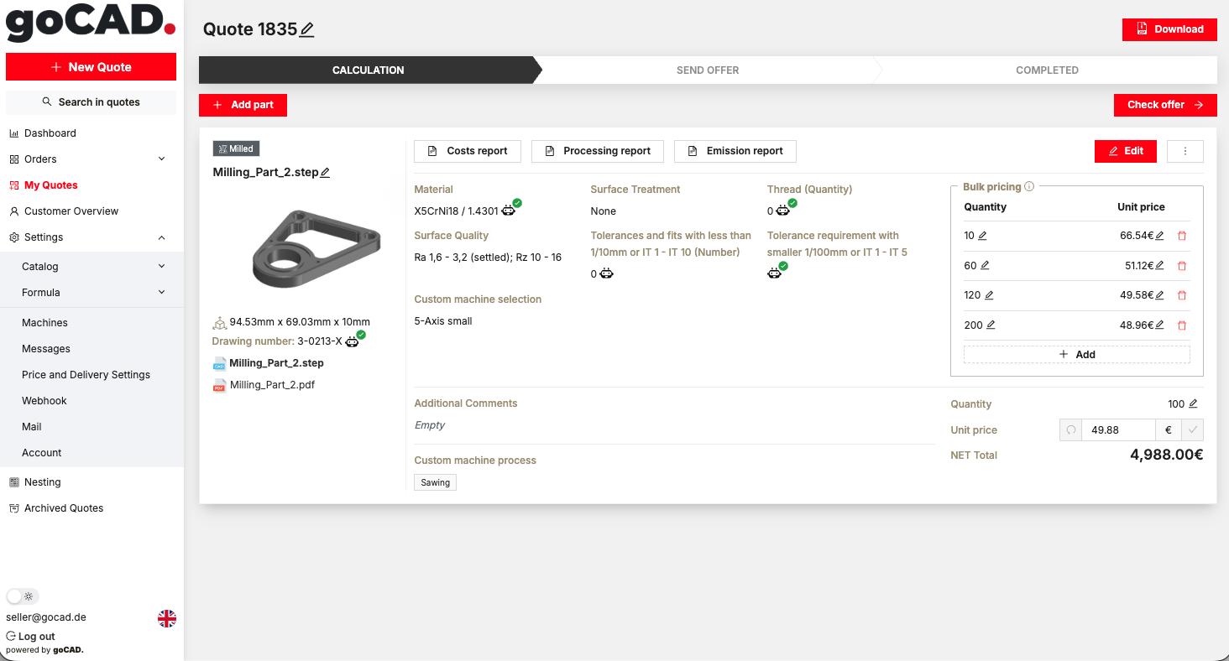Click the 3D part preview thumbnail
The image size is (1229, 661).
coord(316,249)
